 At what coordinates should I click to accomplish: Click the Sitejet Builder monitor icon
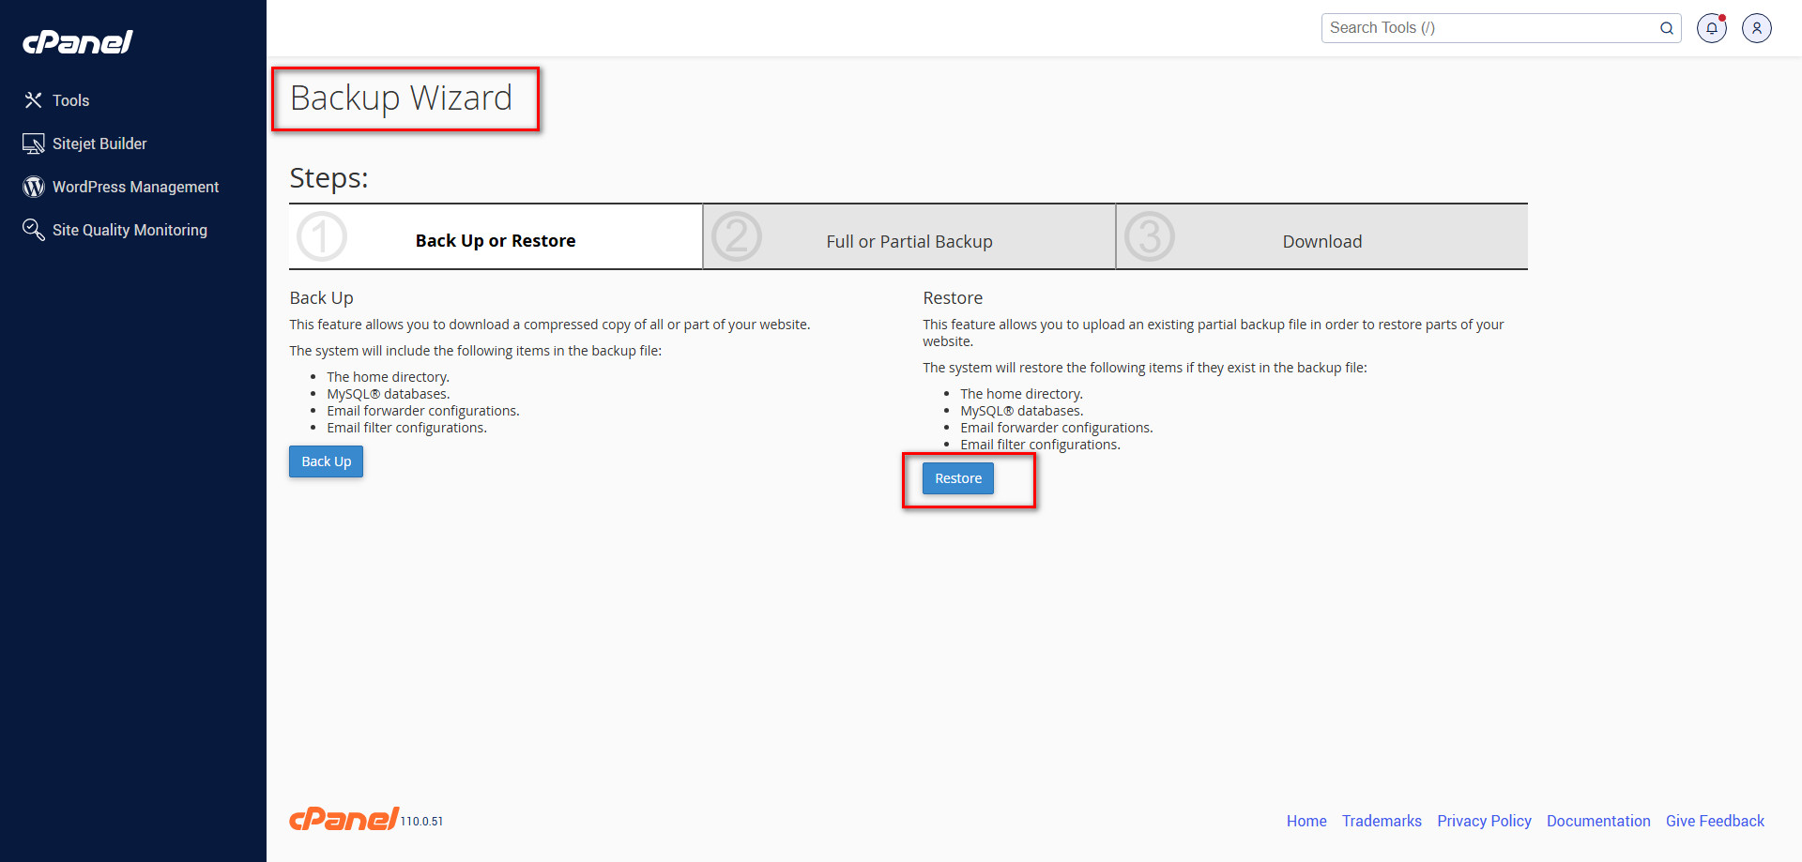click(34, 144)
